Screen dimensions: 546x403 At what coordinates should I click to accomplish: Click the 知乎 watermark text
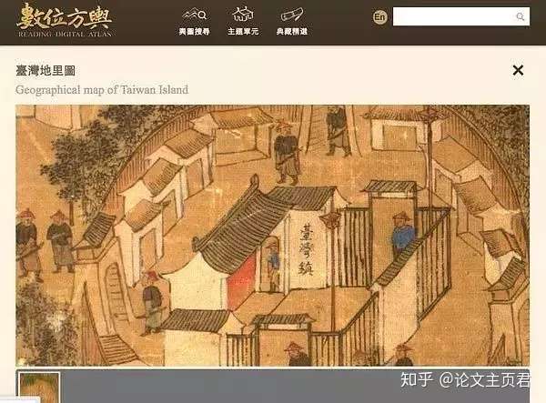(x=417, y=379)
